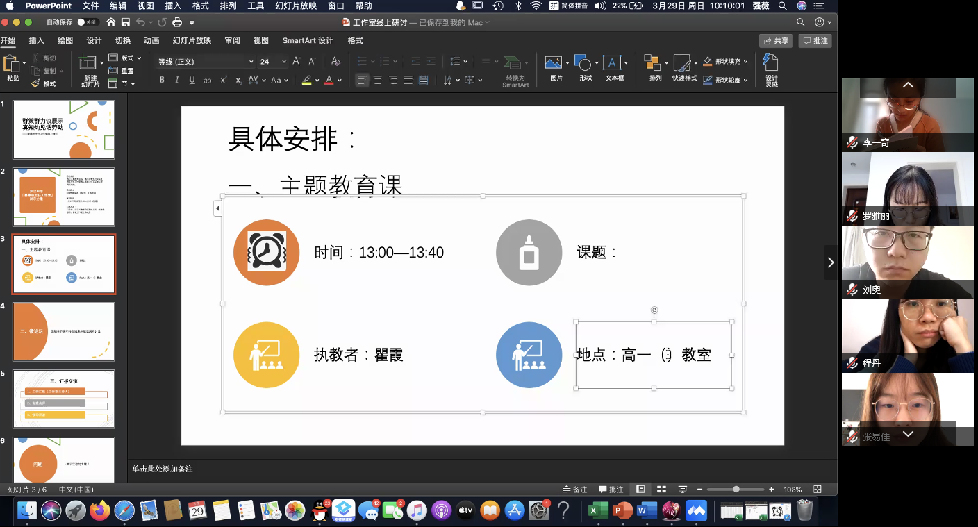Click the 文本框 text box icon
This screenshot has width=978, height=527.
[613, 69]
